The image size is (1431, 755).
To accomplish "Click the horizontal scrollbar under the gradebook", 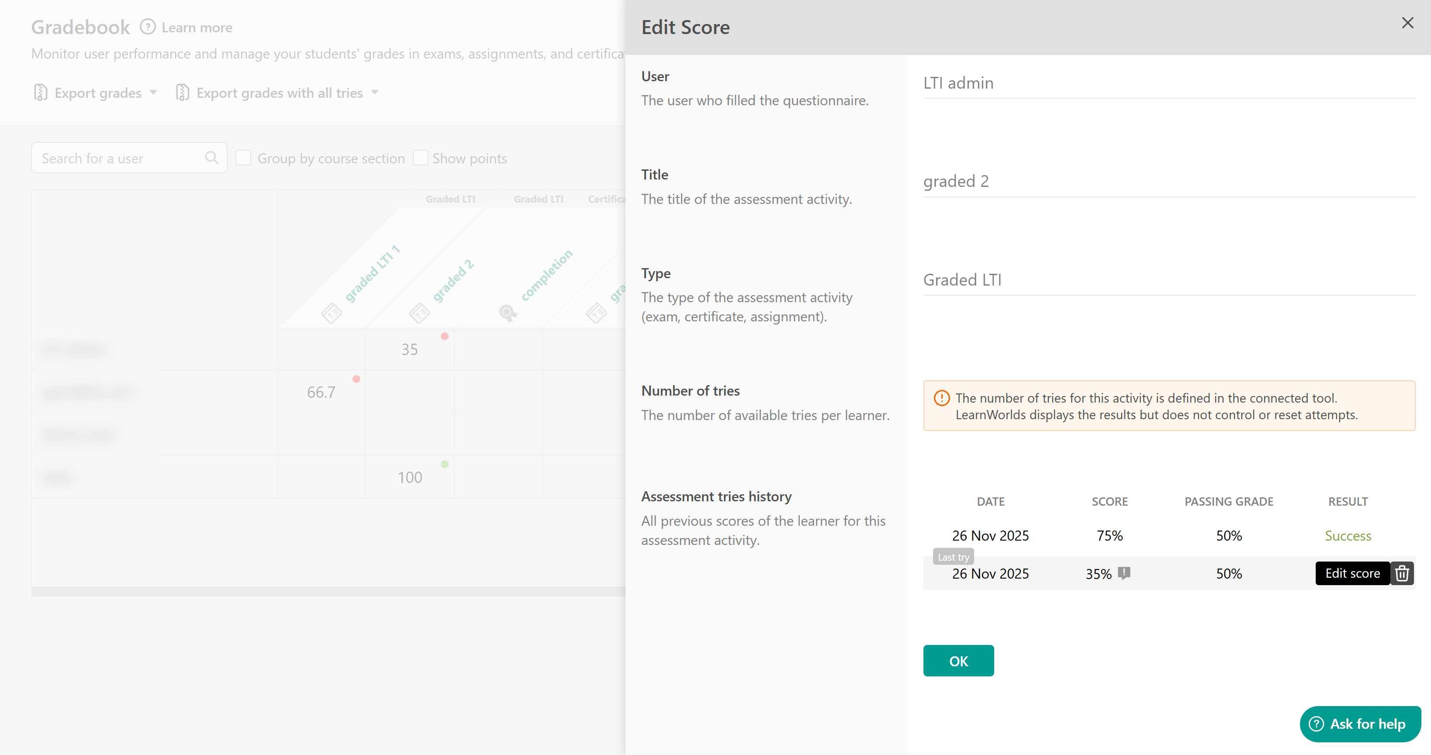I will point(328,591).
